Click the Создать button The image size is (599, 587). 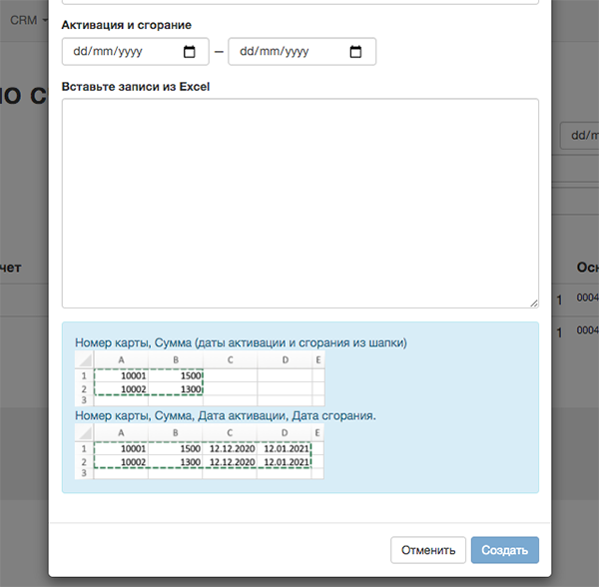pos(504,550)
